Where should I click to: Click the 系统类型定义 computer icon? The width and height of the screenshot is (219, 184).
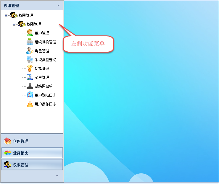(30, 60)
